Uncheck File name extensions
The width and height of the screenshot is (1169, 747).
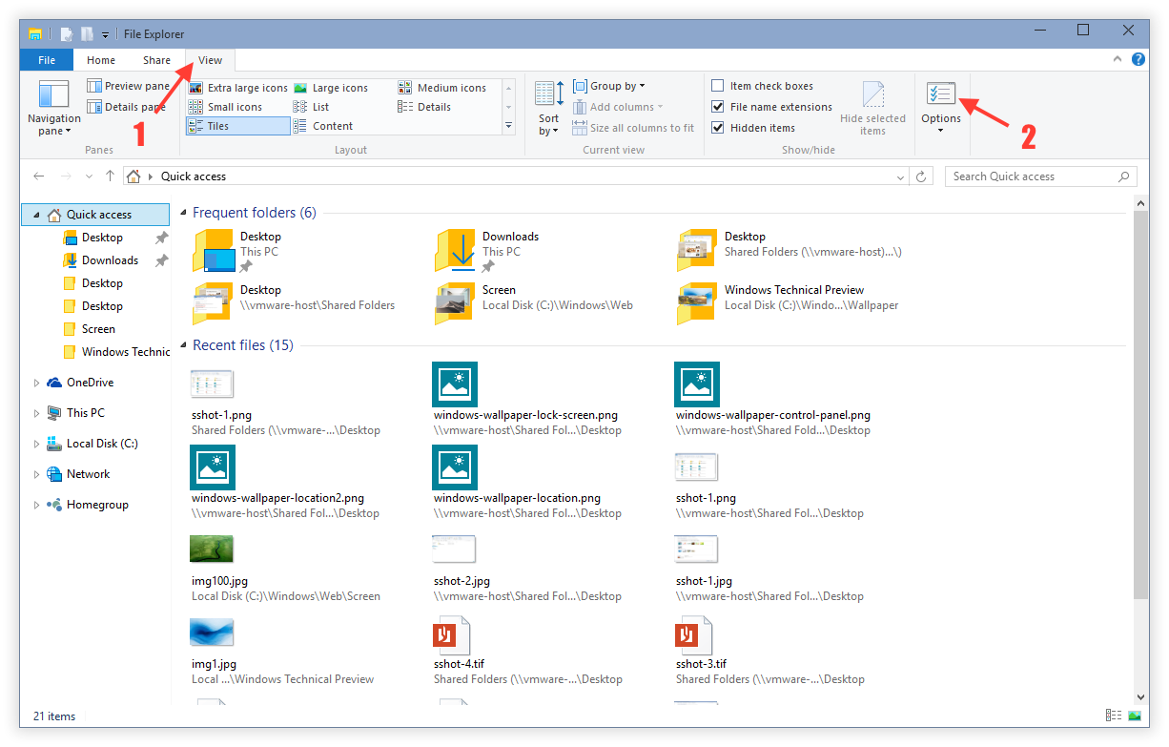[x=718, y=107]
